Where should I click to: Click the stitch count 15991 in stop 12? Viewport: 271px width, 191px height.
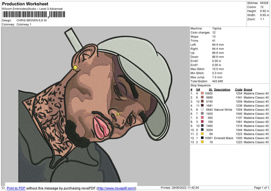point(209,138)
